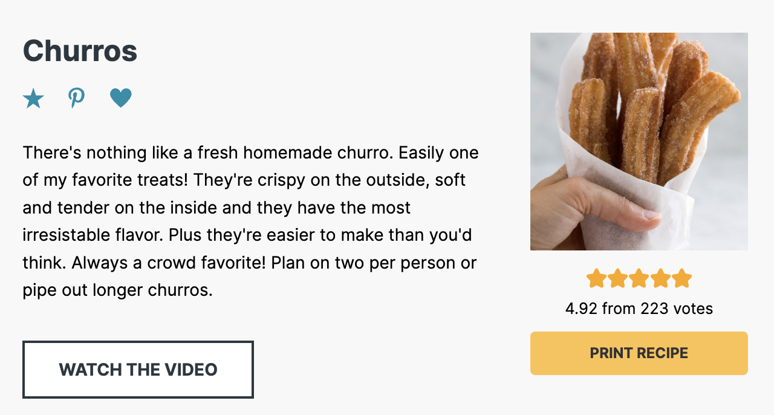Favorite the recipe with the heart icon
The height and width of the screenshot is (415, 774).
point(121,98)
